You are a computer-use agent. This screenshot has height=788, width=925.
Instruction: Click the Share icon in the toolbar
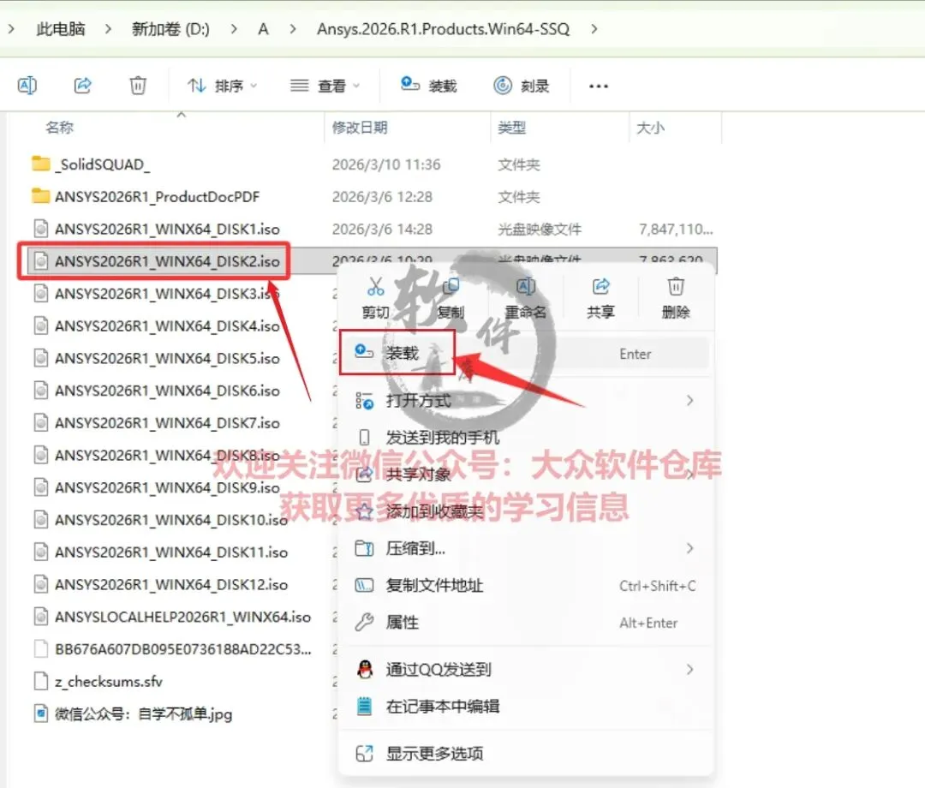pos(82,86)
